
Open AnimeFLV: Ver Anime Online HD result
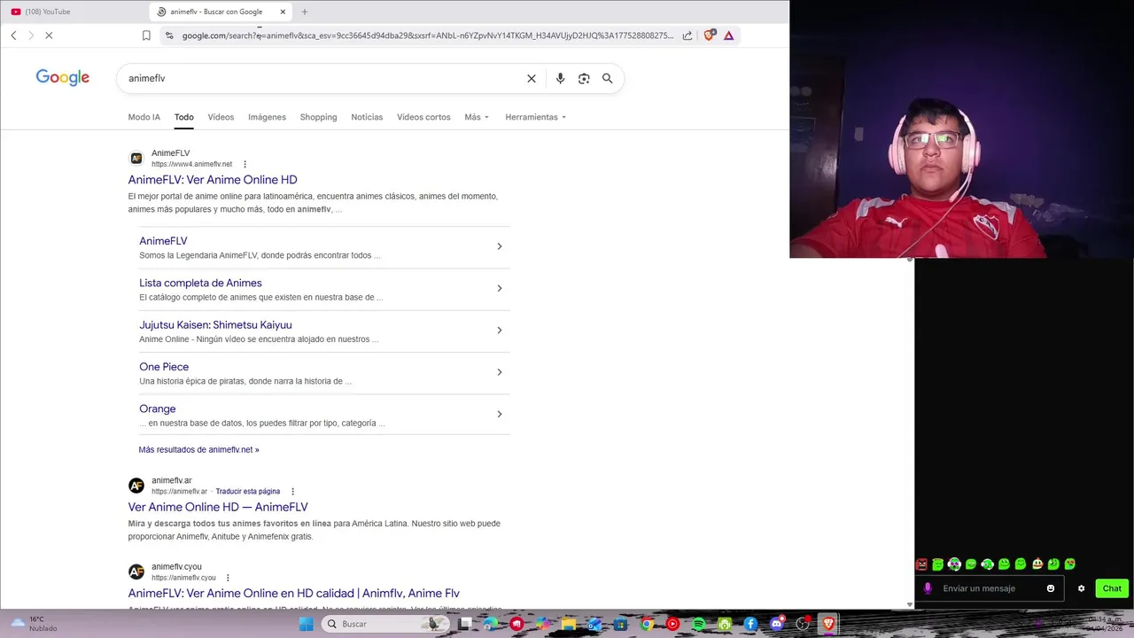pyautogui.click(x=213, y=180)
